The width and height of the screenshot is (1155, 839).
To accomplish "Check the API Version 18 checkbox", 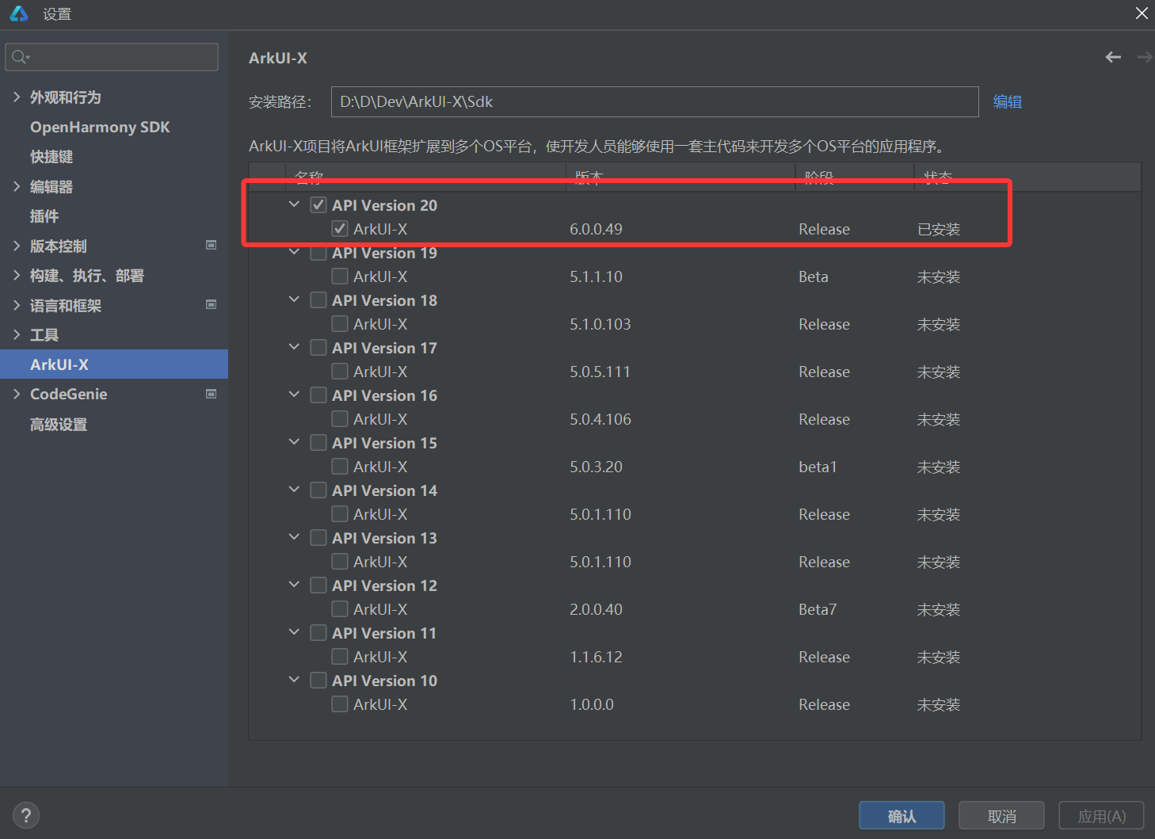I will coord(318,300).
